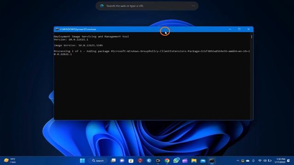Open the three-dot menu in search bar
Image resolution: width=294 pixels, height=165 pixels.
click(193, 6)
